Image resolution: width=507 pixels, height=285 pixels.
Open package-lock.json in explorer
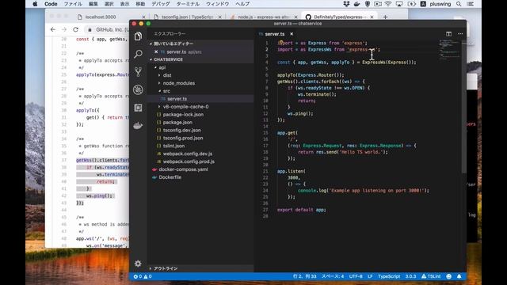183,115
